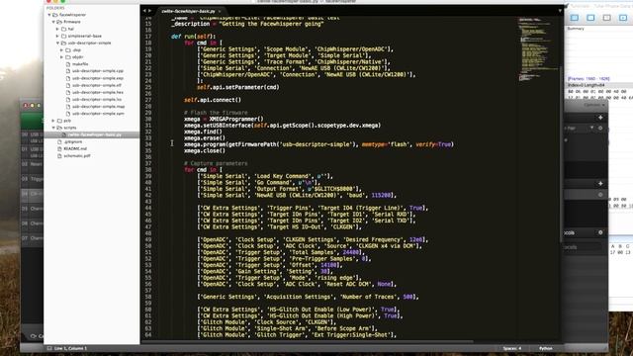Go to previous tab with left arrow
The width and height of the screenshot is (633, 356).
[x=144, y=11]
